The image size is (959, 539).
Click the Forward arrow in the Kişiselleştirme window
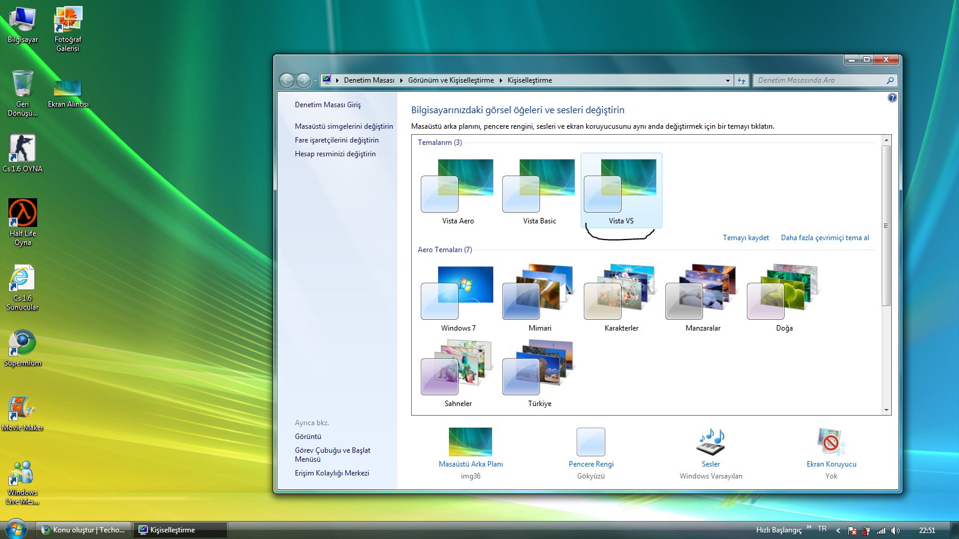pos(304,80)
